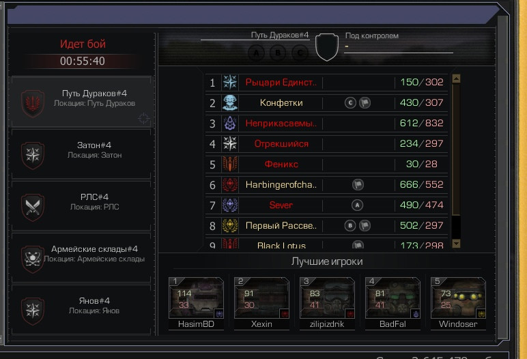This screenshot has height=359, width=527.
Task: Open the Армейские склады#4 battle entry
Action: click(81, 258)
